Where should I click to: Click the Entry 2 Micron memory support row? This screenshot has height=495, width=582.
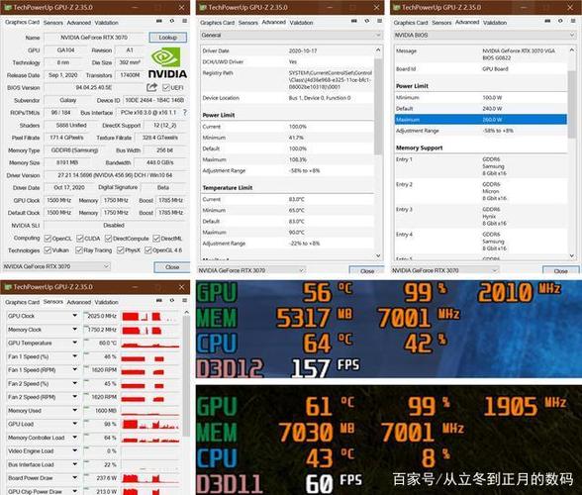click(481, 191)
